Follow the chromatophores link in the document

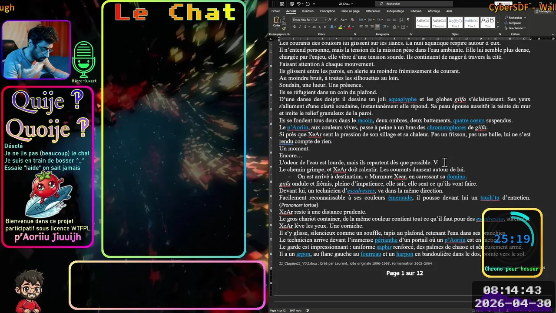pos(447,127)
